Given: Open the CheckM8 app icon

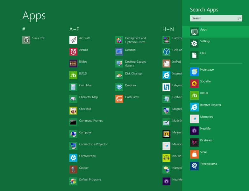Looking at the screenshot, I should coord(73,110).
